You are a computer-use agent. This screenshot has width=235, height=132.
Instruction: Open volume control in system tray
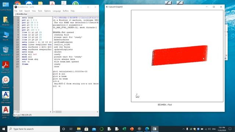pos(209,129)
